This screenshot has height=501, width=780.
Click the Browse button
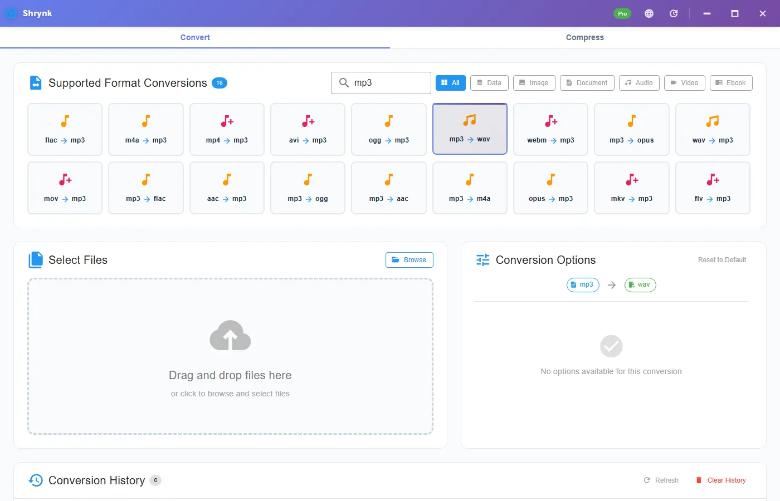pyautogui.click(x=409, y=260)
